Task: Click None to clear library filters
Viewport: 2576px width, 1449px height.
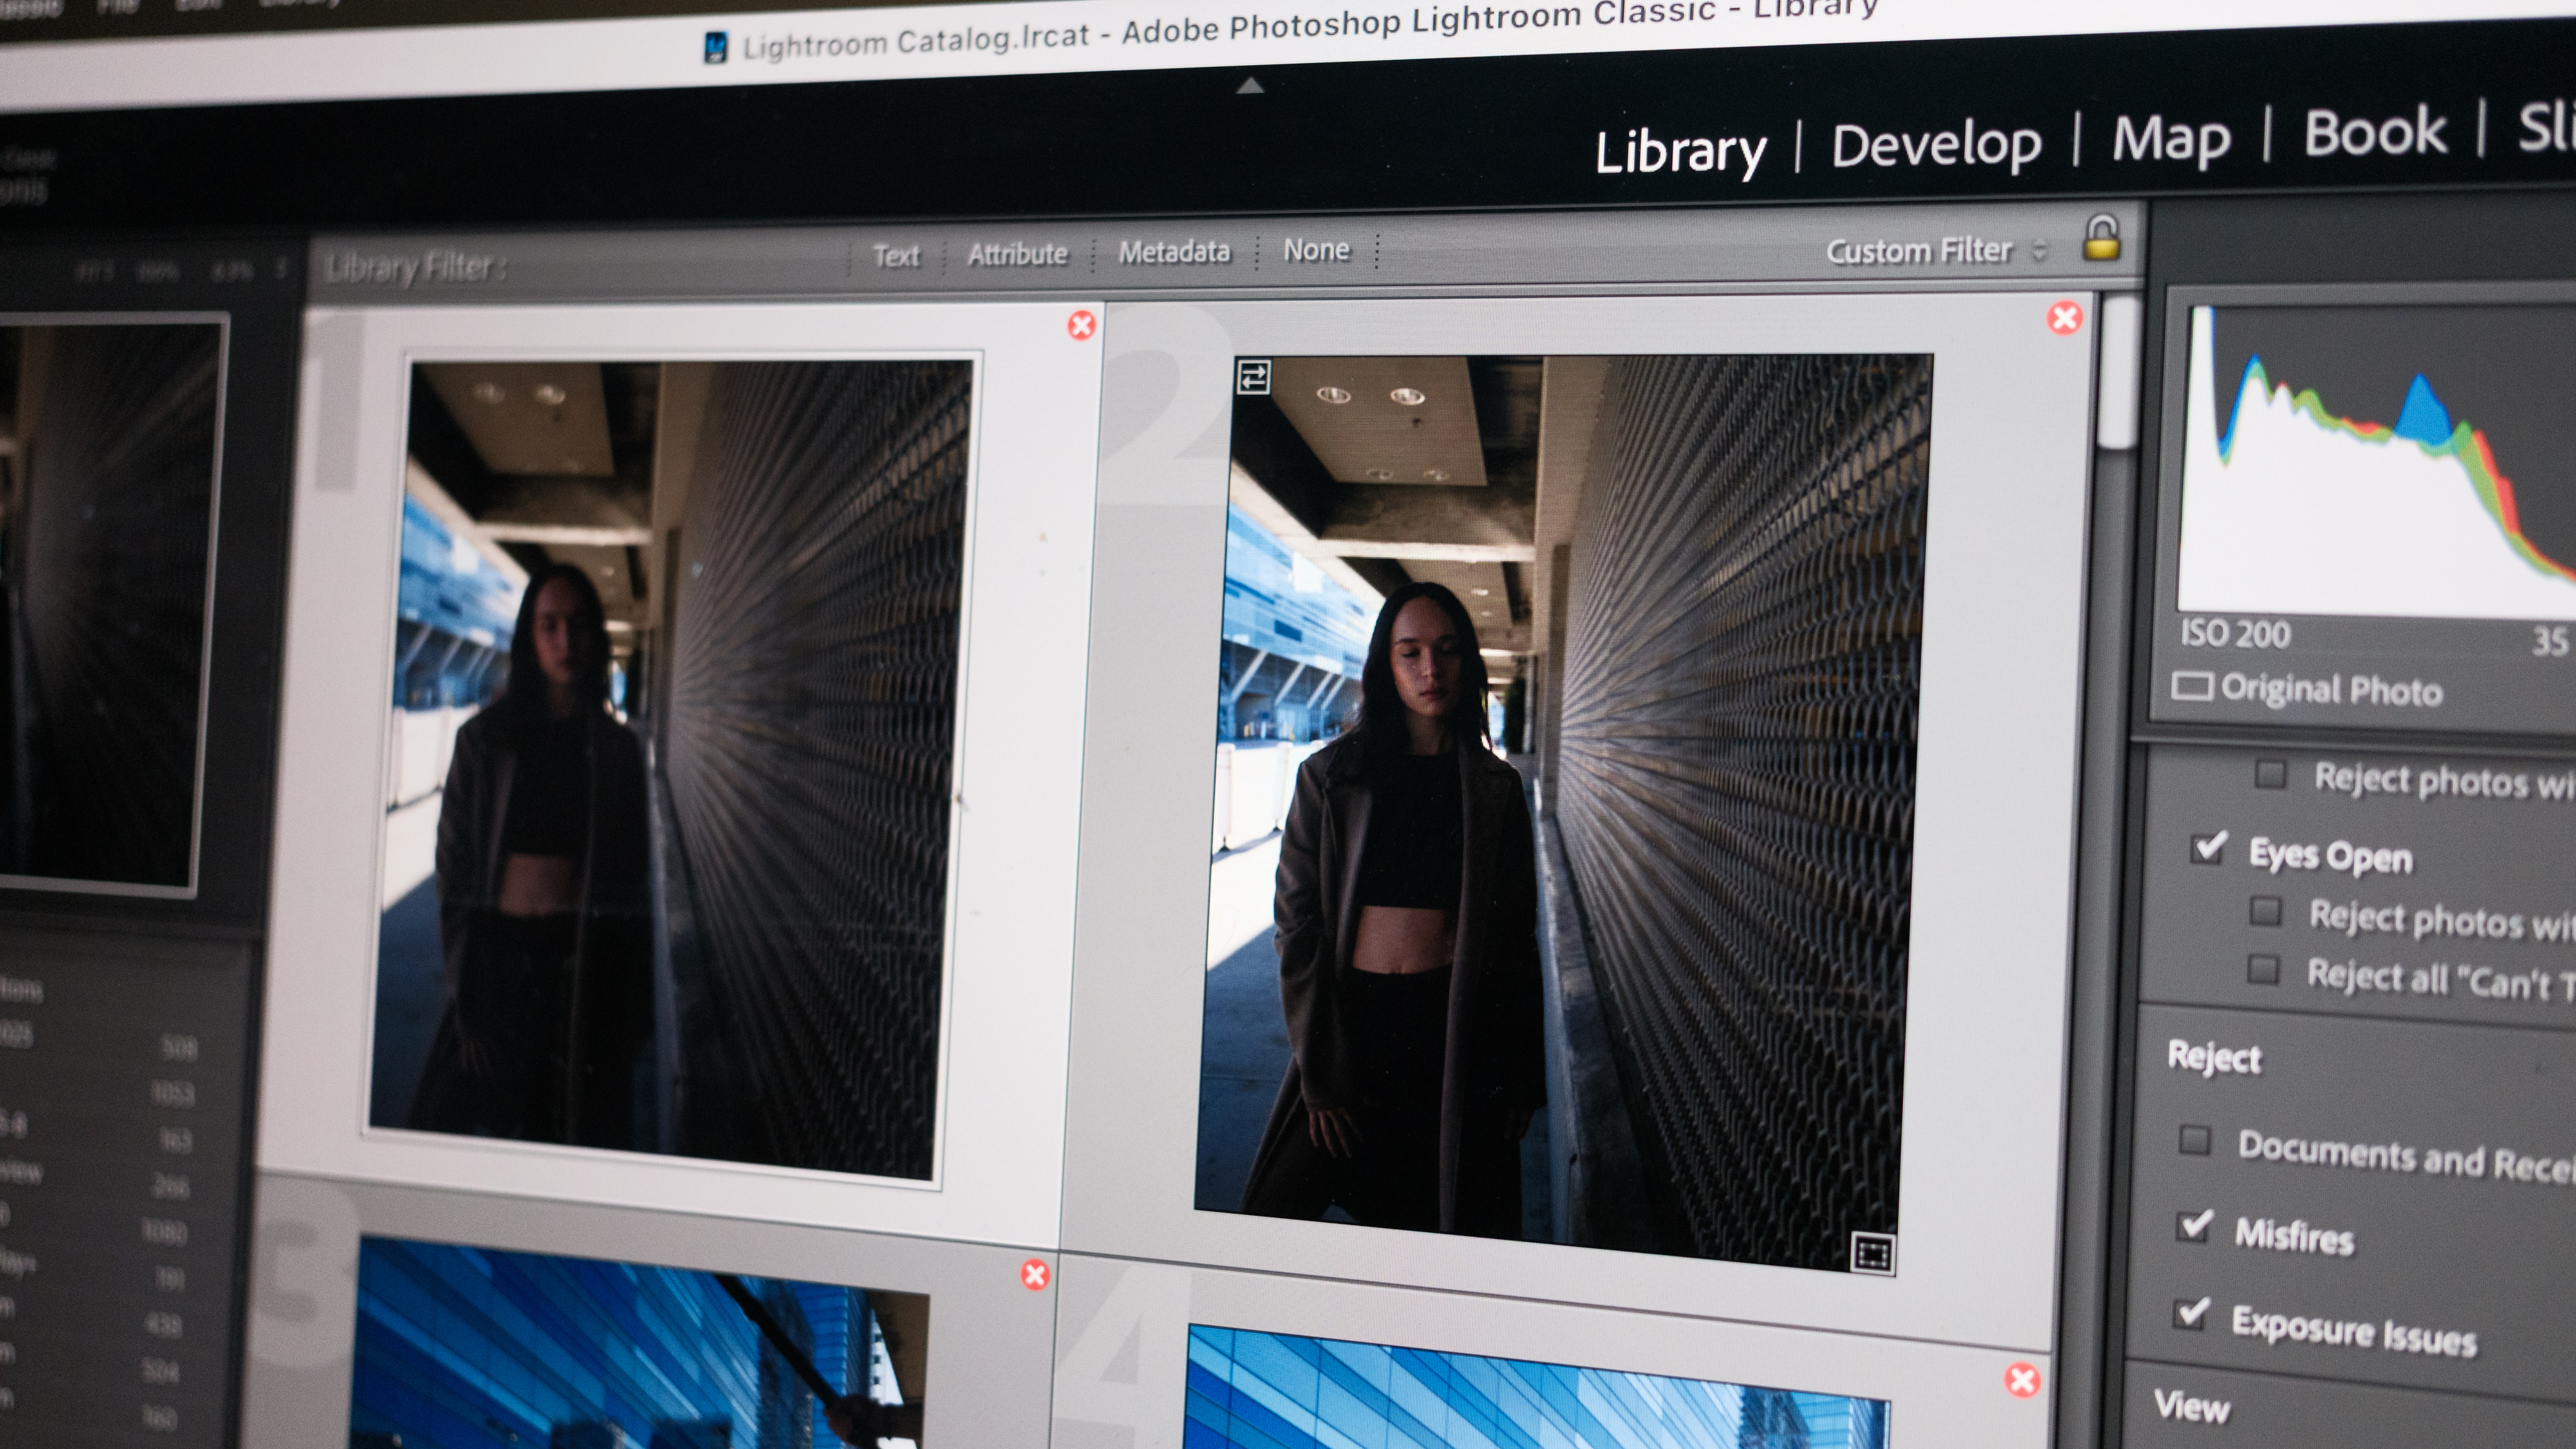Action: coord(1316,250)
